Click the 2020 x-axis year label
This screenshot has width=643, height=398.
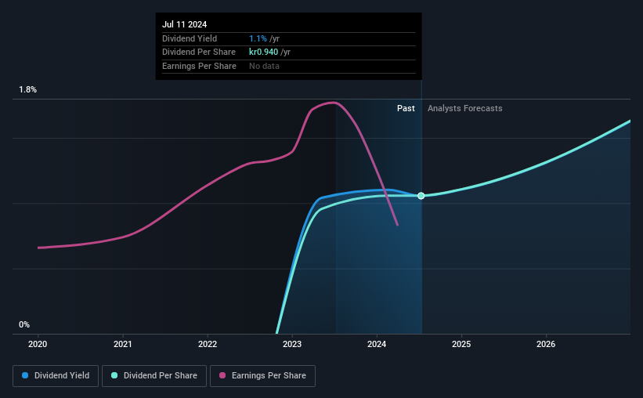tap(38, 344)
